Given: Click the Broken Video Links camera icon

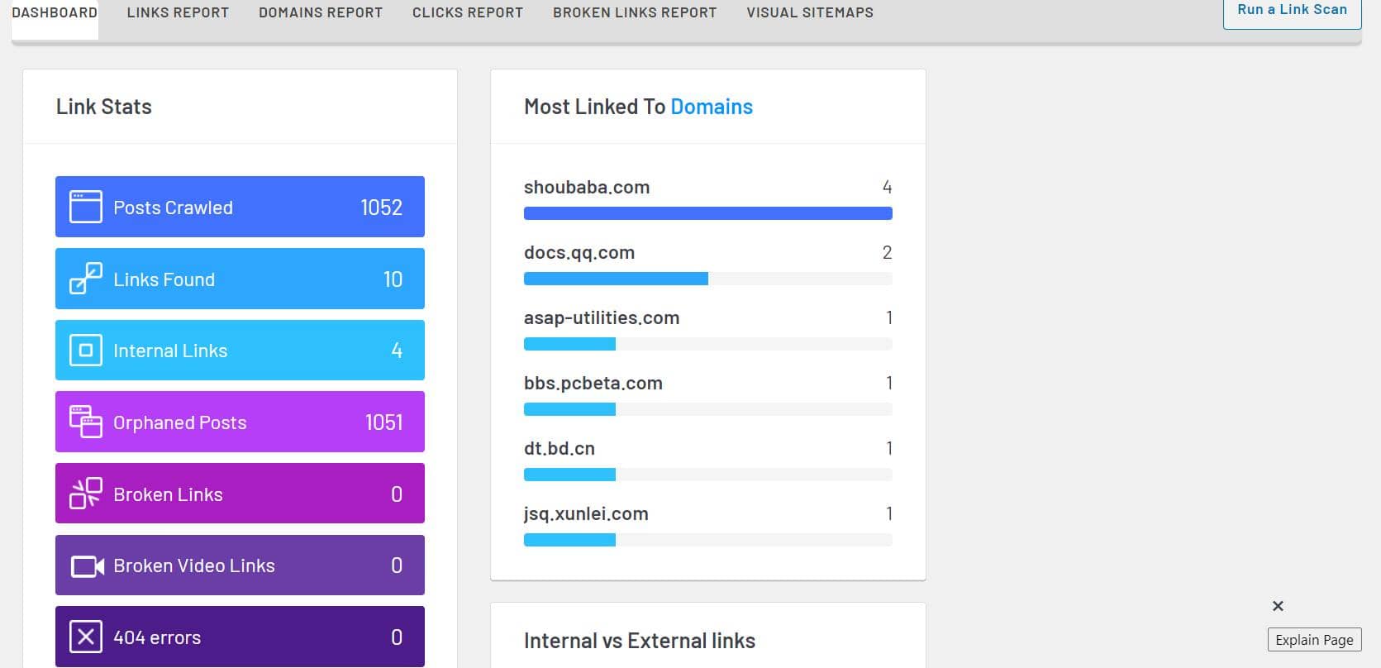Looking at the screenshot, I should pyautogui.click(x=88, y=566).
